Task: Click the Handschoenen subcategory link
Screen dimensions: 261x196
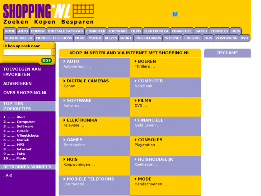Action: 151,184
